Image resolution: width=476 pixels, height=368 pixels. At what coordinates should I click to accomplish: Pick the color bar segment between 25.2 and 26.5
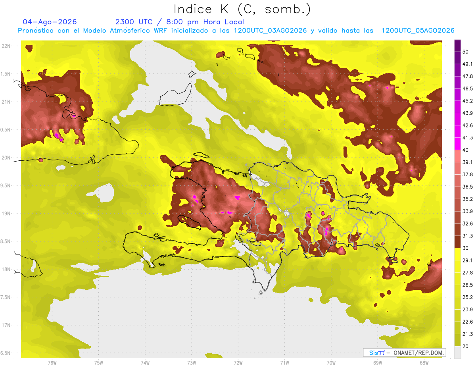[x=457, y=291]
